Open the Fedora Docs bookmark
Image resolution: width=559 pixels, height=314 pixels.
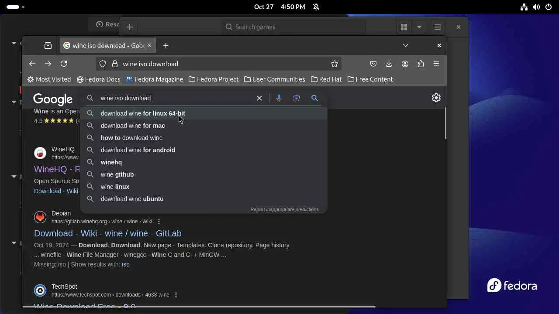[98, 79]
